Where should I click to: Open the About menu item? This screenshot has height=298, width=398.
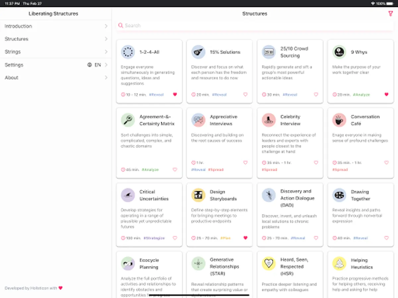tap(56, 77)
